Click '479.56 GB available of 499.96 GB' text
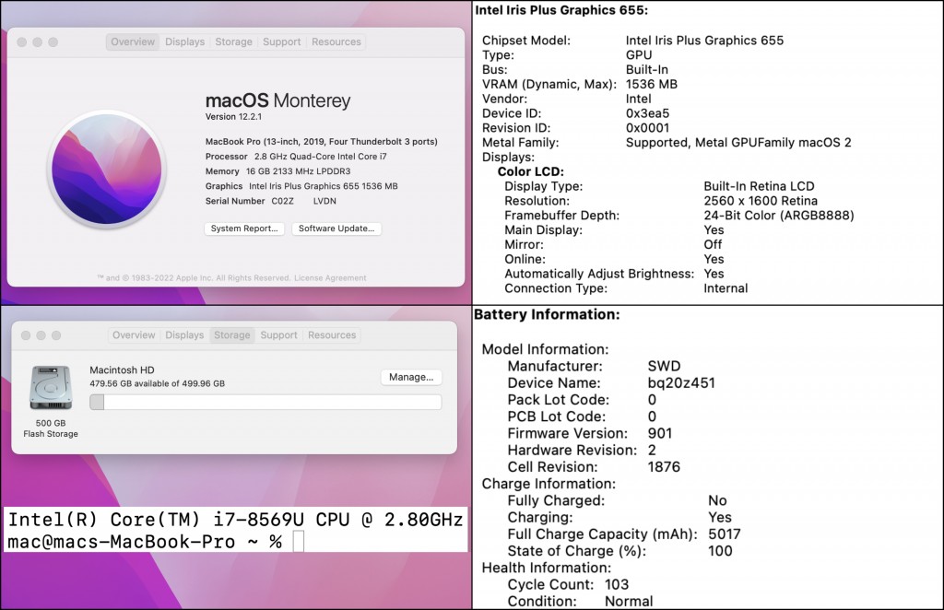This screenshot has width=944, height=610. pos(157,384)
